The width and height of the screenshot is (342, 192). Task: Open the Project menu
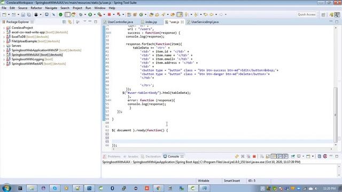77,8
